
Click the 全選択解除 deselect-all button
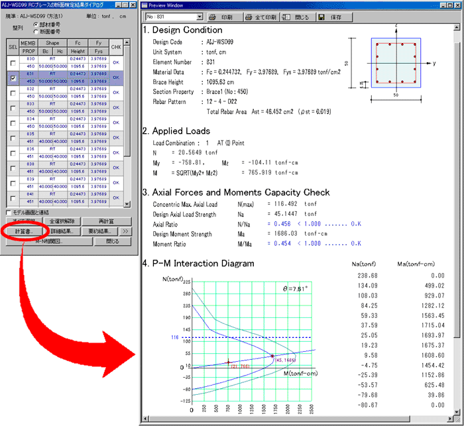(62, 221)
